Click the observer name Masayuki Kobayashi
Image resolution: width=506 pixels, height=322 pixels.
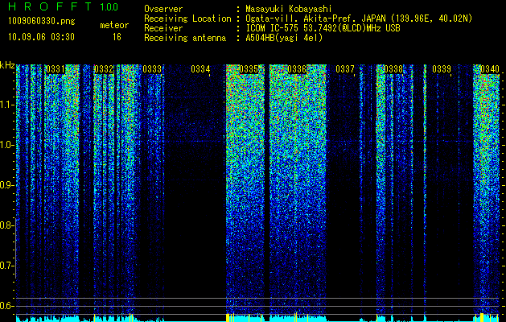coord(289,9)
